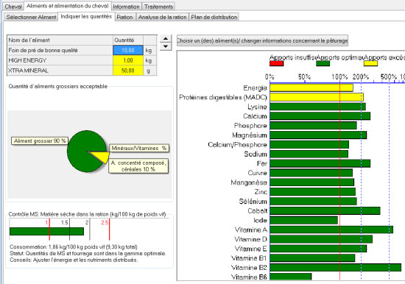This screenshot has height=284, width=405.
Task: Click the Energie bar in chart
Action: 311,88
